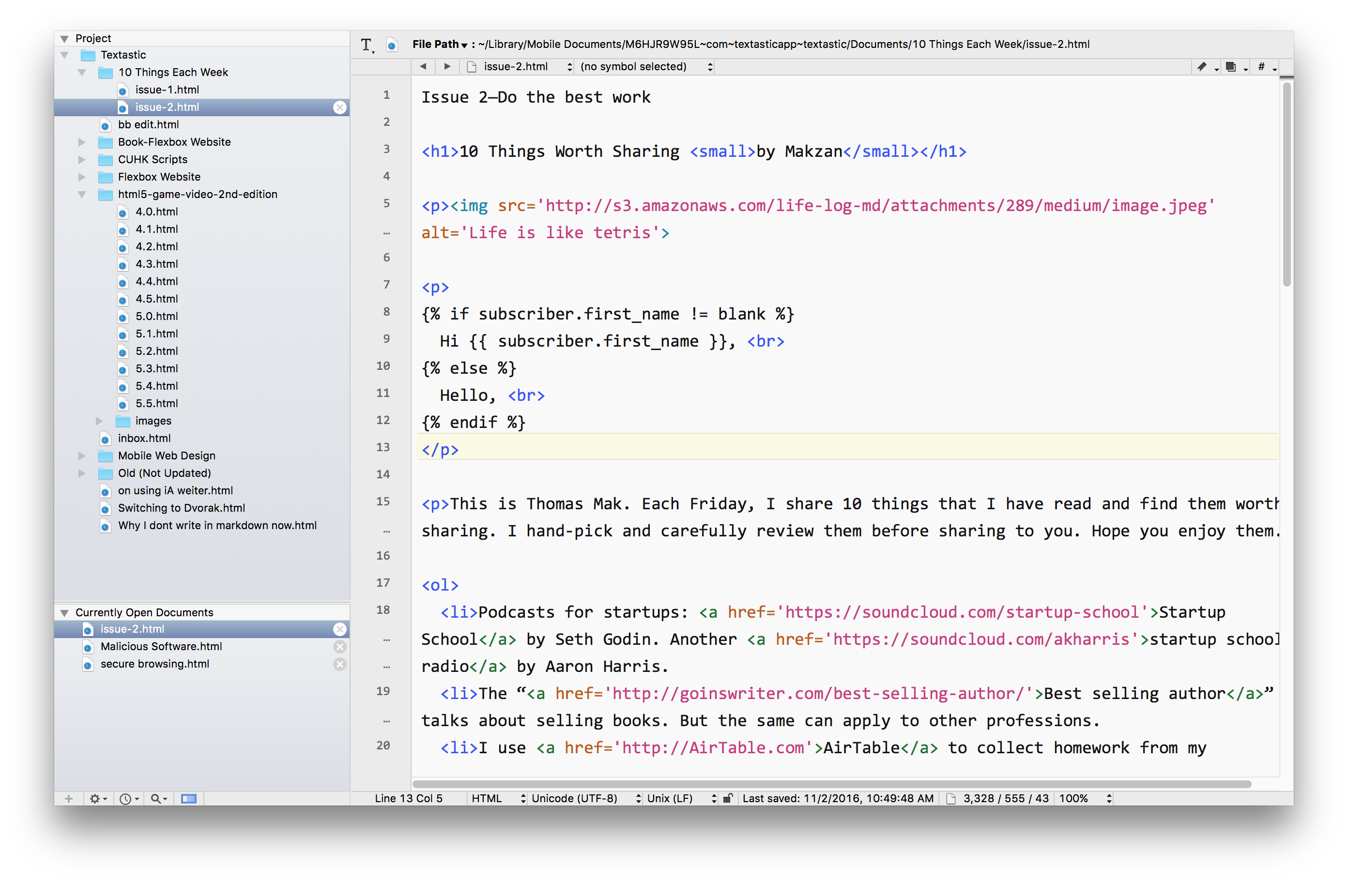
Task: Open the recent files clock menu
Action: point(126,799)
